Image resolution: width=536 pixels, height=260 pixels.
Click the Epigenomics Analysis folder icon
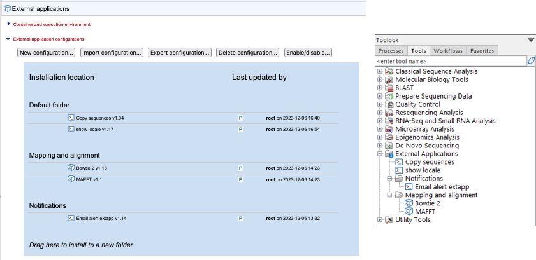pyautogui.click(x=389, y=137)
